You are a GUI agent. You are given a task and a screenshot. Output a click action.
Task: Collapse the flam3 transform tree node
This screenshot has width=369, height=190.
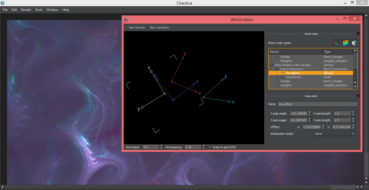pyautogui.click(x=277, y=69)
